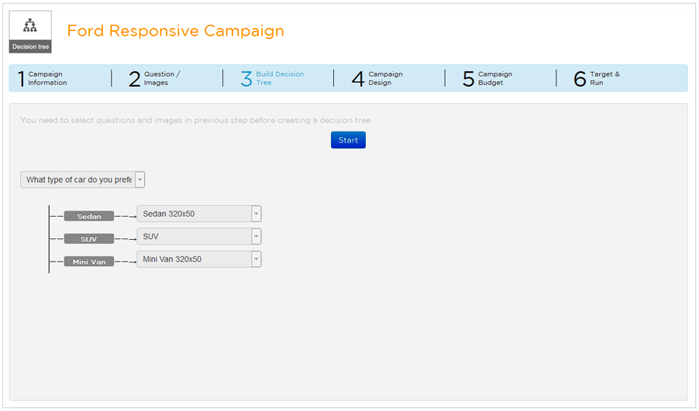Screen dimensions: 699x411
Task: Select the SUV branch node
Action: [x=89, y=239]
